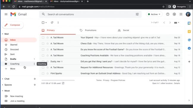Select the Flint Sparks email checkbox
Screen dimensions: 193x108
[43, 73]
